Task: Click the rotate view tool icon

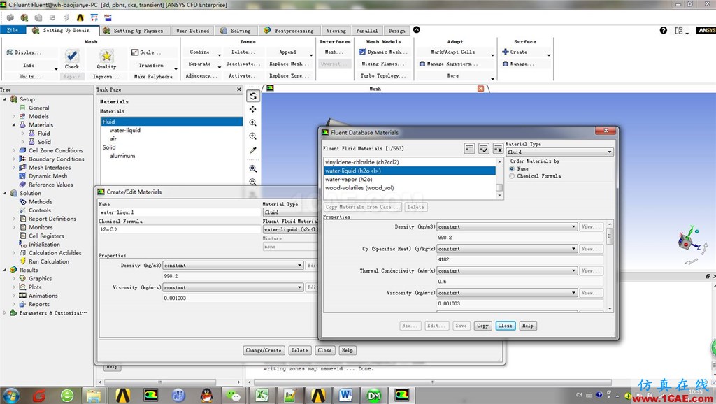Action: [x=253, y=96]
